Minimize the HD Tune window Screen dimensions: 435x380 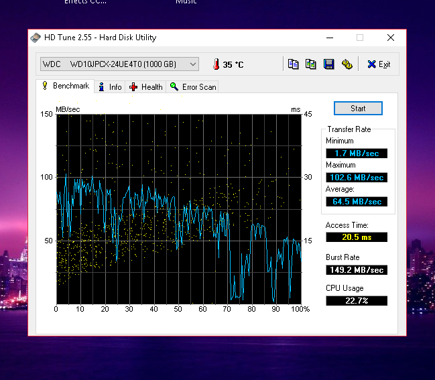pos(328,38)
